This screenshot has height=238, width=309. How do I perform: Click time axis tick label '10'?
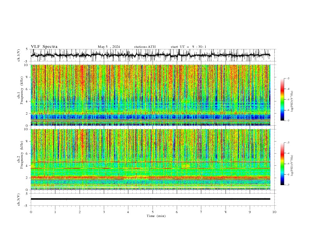[274, 212]
